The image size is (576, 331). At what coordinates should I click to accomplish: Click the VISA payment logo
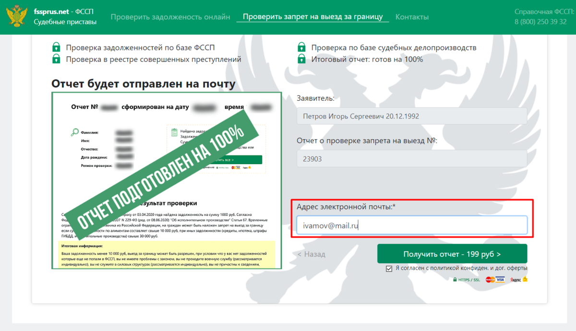pyautogui.click(x=501, y=280)
